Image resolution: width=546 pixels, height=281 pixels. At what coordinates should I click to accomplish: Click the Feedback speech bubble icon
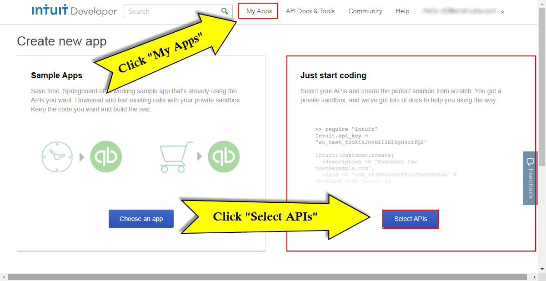(x=530, y=161)
